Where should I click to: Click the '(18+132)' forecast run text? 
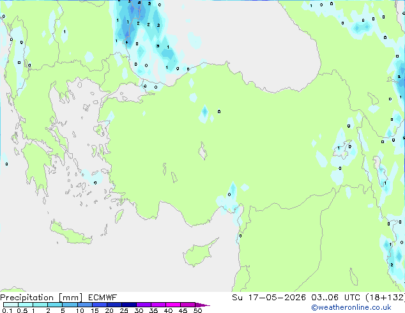tap(385, 298)
